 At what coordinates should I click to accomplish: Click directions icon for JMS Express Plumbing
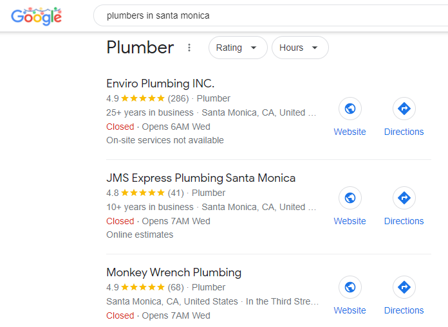pyautogui.click(x=404, y=198)
